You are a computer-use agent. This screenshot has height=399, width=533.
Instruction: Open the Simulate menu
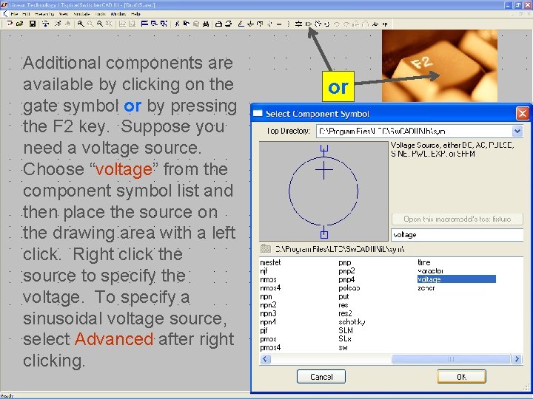point(81,14)
